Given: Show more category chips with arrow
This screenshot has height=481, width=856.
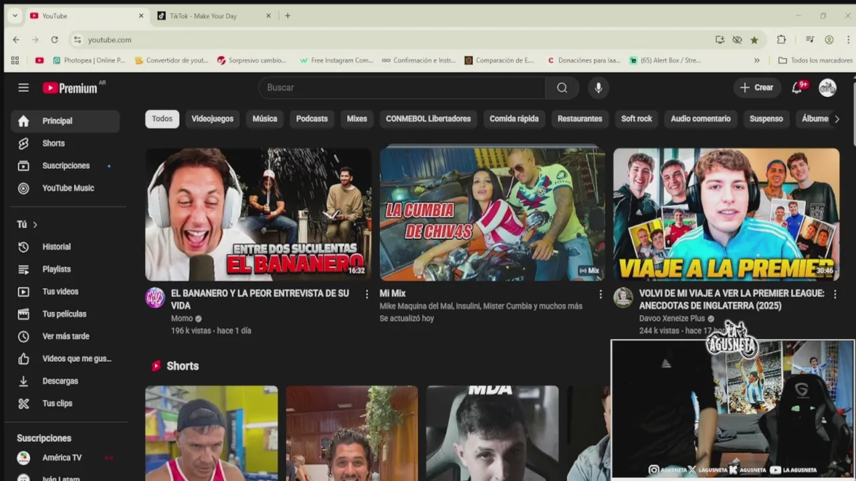Looking at the screenshot, I should coord(837,119).
